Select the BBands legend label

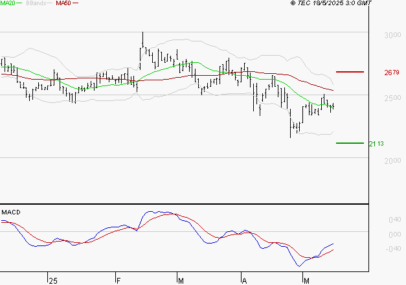[x=35, y=4]
